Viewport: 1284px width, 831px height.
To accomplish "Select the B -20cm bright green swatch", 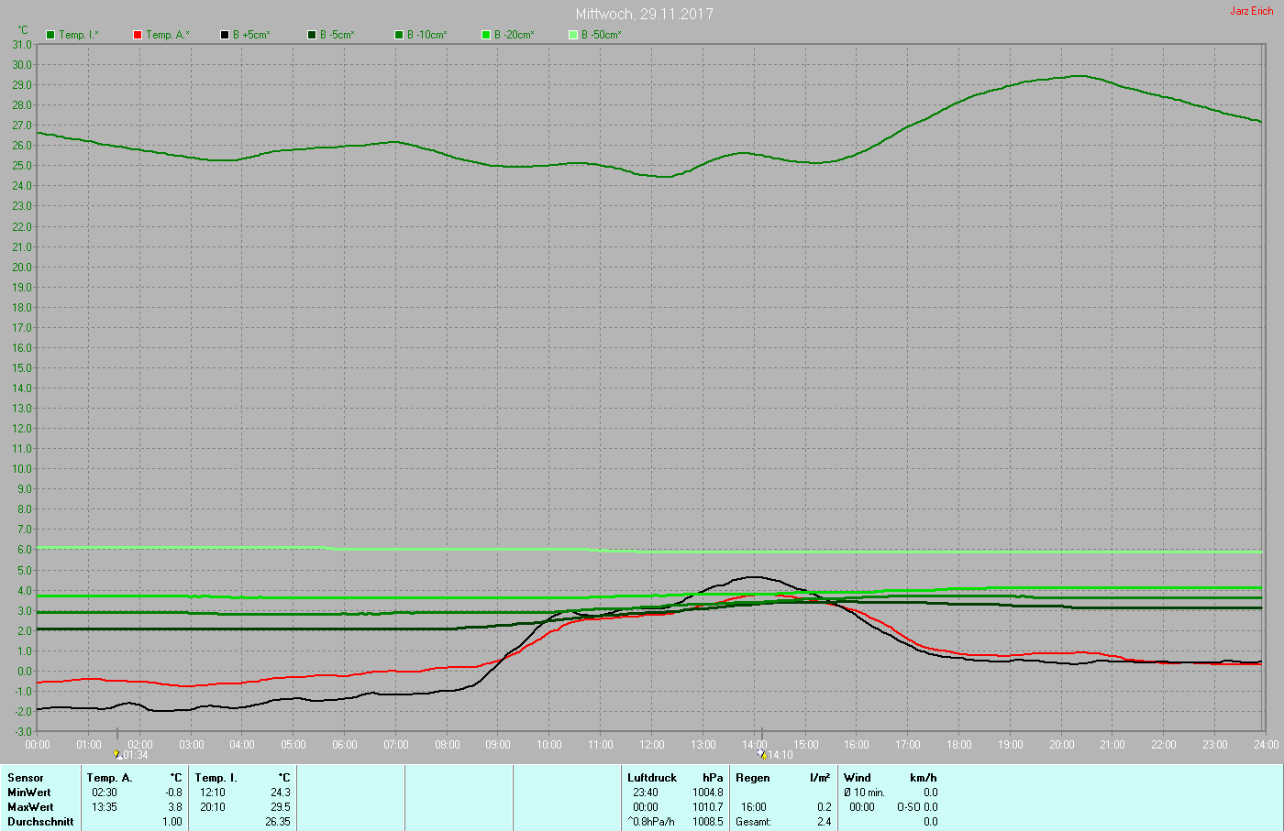I will click(x=486, y=35).
